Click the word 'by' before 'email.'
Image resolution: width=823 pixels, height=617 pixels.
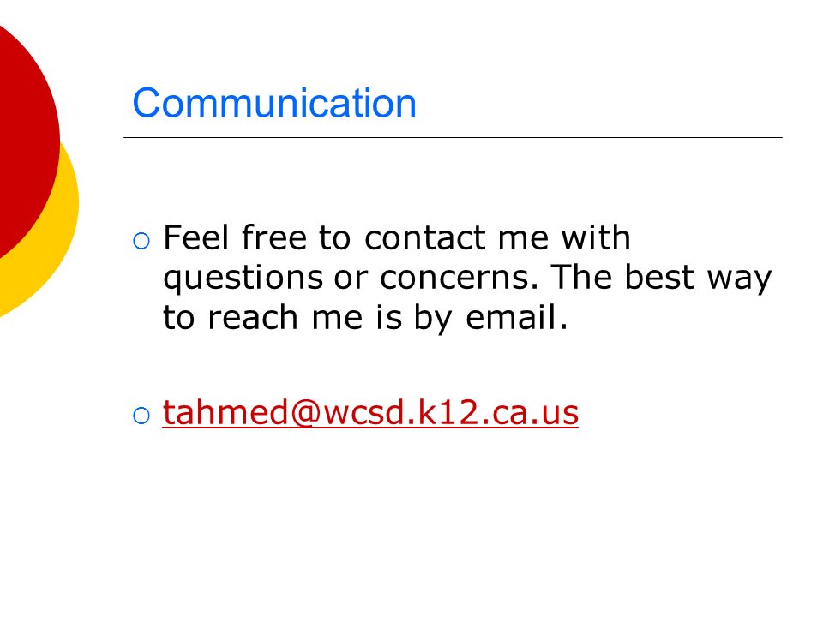click(432, 319)
